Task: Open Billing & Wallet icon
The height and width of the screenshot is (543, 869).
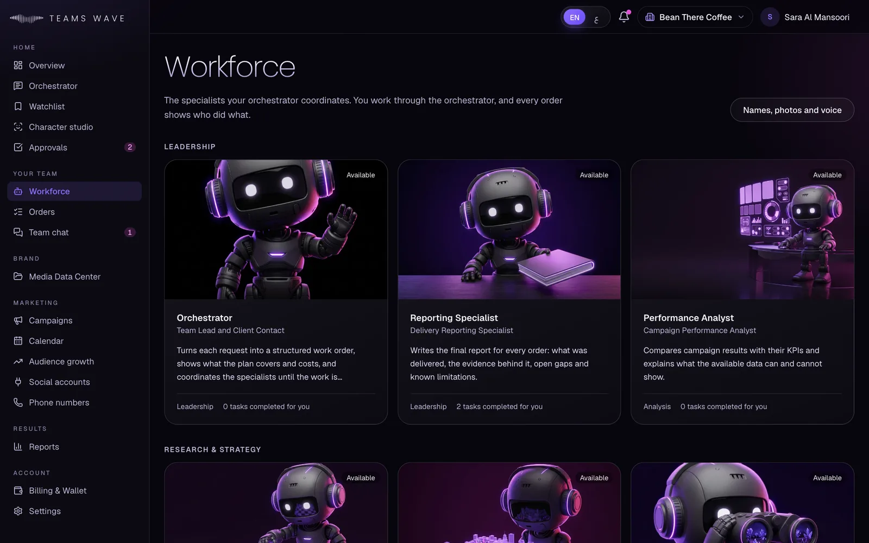Action: point(18,490)
